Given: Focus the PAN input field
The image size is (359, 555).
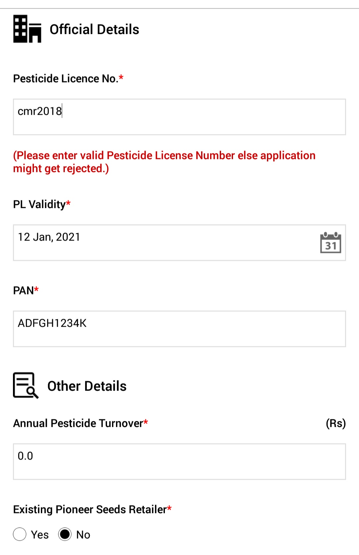Looking at the screenshot, I should tap(179, 329).
